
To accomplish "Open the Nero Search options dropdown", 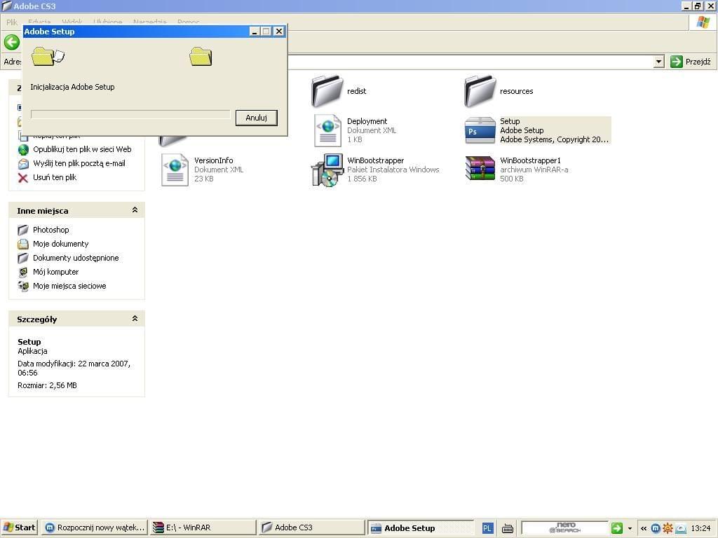I will point(628,527).
